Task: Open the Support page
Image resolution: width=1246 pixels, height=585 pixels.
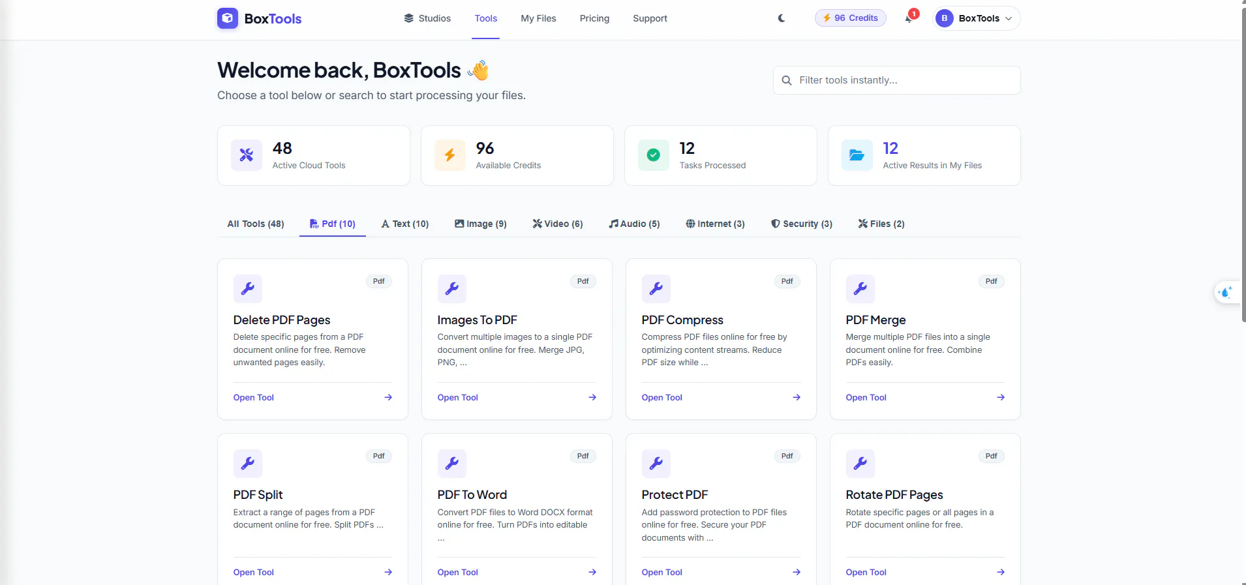Action: click(x=650, y=18)
